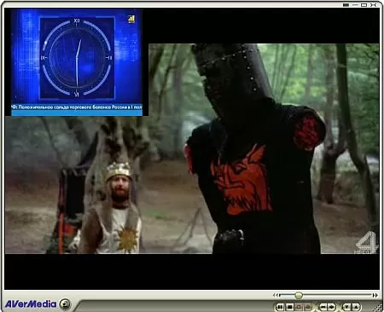Image resolution: width=384 pixels, height=312 pixels.
Task: Maximize the AVerMedia player window
Action: [364, 5]
